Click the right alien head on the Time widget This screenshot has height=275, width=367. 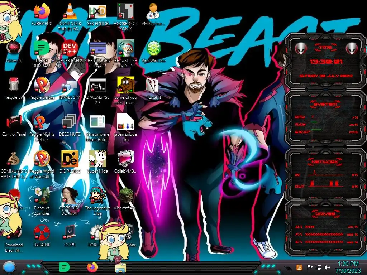click(x=352, y=49)
